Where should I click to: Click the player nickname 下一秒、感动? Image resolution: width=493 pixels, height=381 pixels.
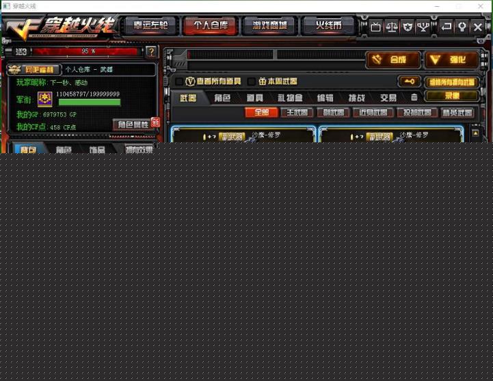click(x=69, y=83)
